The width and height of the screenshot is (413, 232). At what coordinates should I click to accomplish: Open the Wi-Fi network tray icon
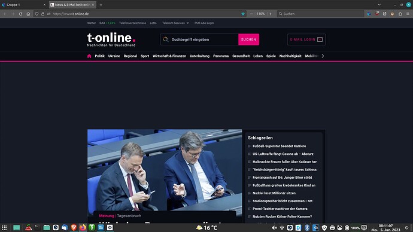pyautogui.click(x=282, y=228)
